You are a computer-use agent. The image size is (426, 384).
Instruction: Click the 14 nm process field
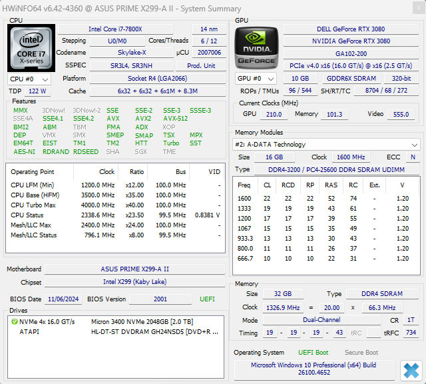[209, 29]
